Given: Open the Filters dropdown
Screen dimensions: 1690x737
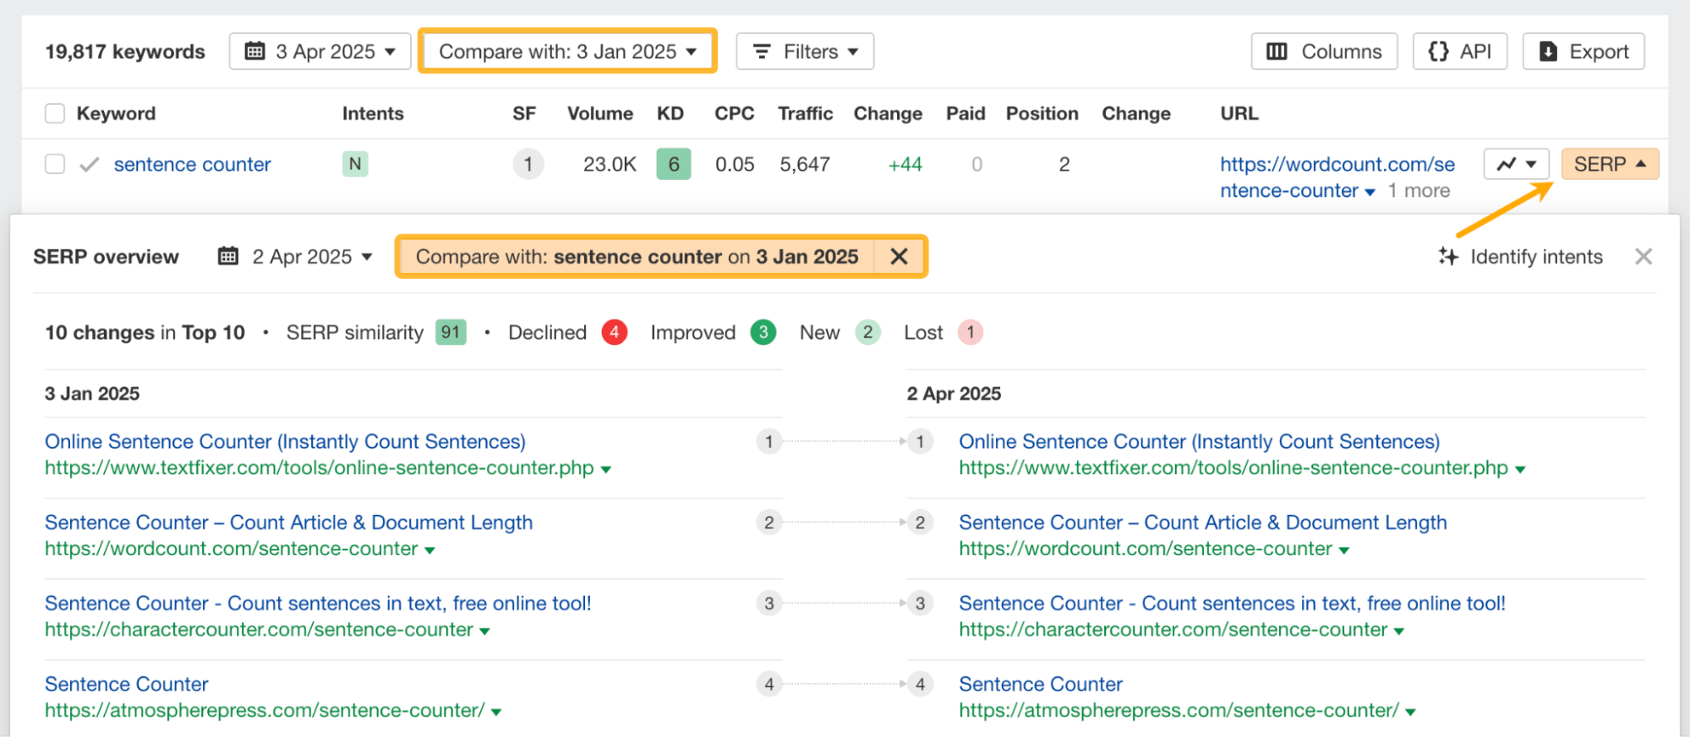Looking at the screenshot, I should point(804,52).
